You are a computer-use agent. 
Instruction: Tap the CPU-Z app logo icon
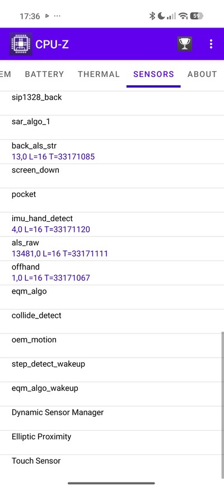(21, 44)
